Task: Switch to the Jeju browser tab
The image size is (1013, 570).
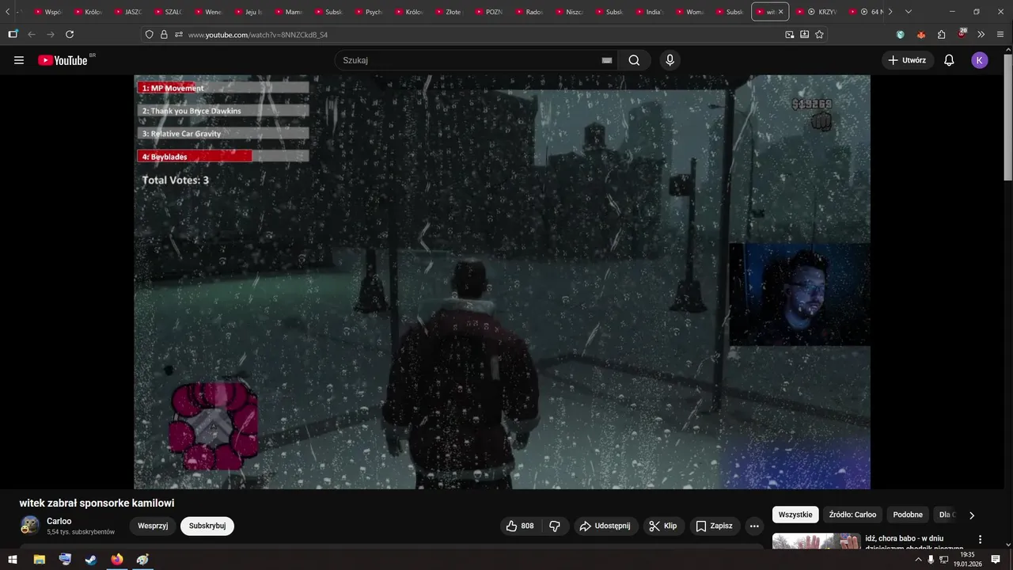Action: coord(248,12)
